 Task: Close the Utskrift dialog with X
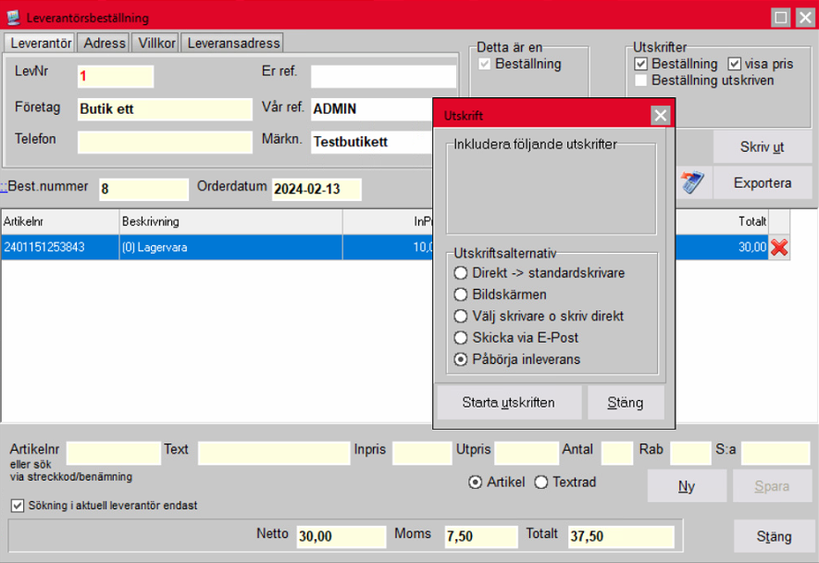(x=660, y=116)
